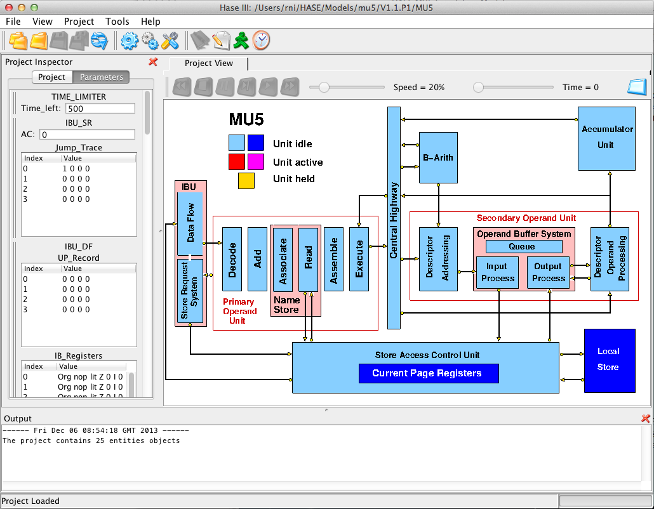
Task: Open the Project menu
Action: (x=79, y=21)
